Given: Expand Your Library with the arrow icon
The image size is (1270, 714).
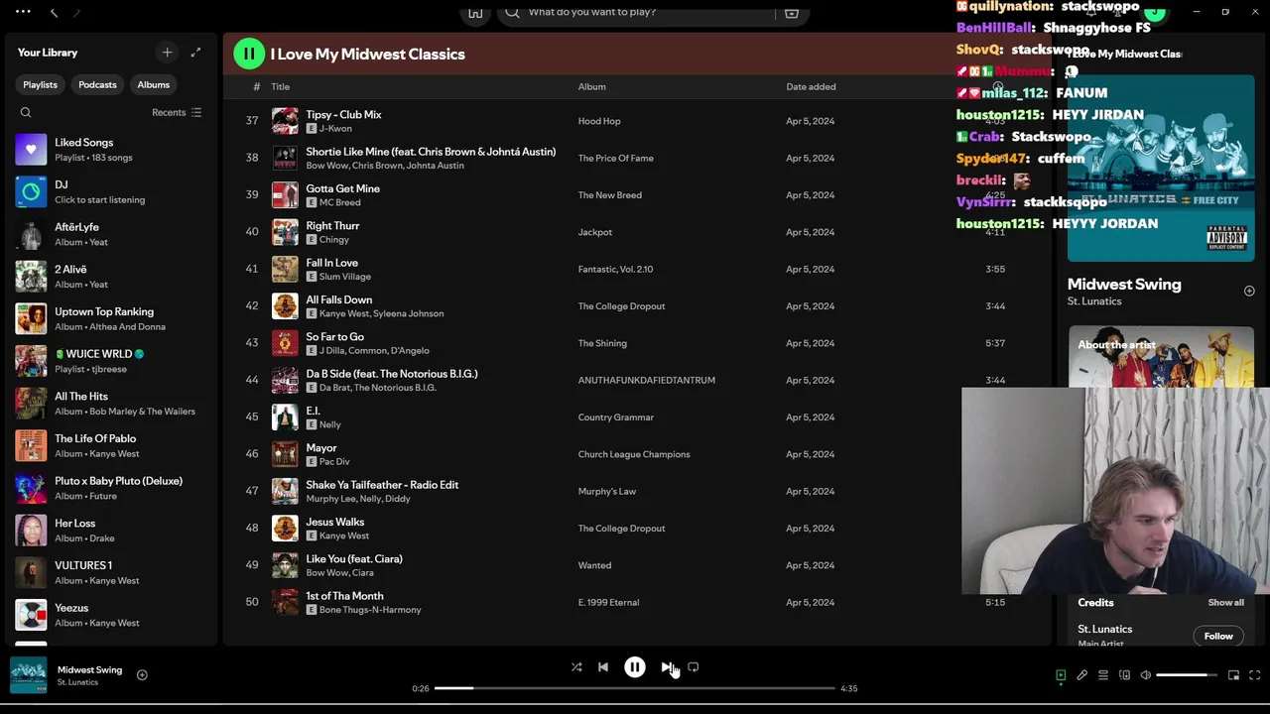Looking at the screenshot, I should pyautogui.click(x=195, y=53).
